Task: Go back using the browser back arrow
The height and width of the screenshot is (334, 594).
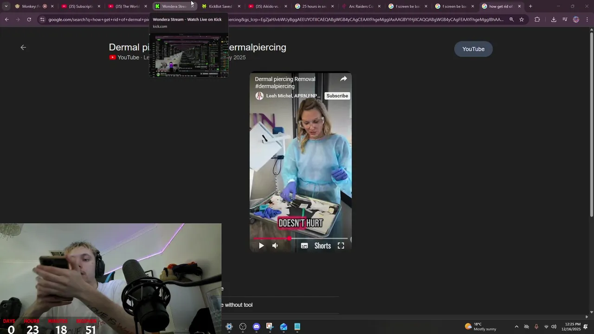Action: (x=6, y=19)
